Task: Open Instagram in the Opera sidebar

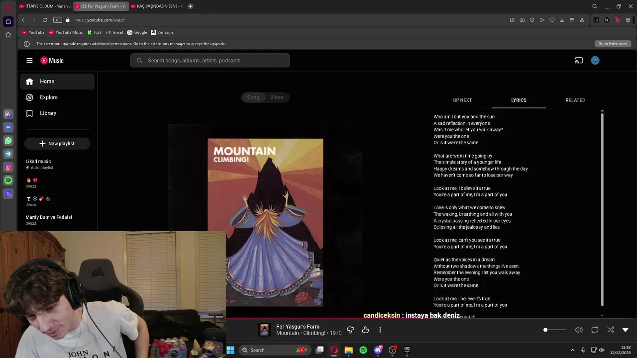Action: point(8,167)
